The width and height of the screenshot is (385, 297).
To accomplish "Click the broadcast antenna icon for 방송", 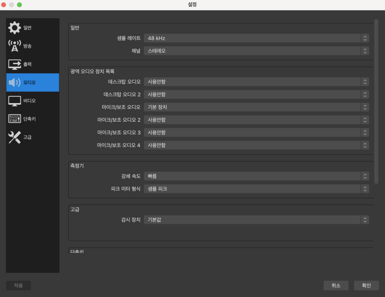I will pos(14,46).
